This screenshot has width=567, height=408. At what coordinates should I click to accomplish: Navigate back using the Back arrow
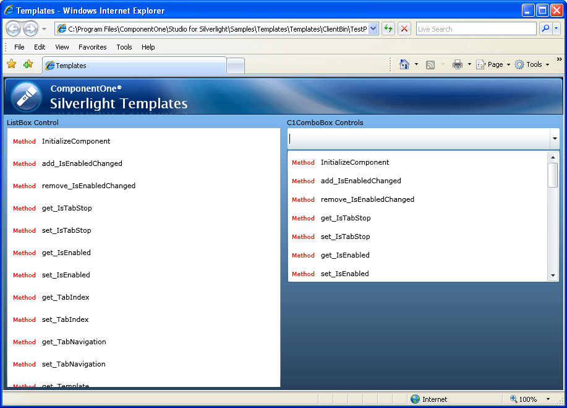(13, 28)
